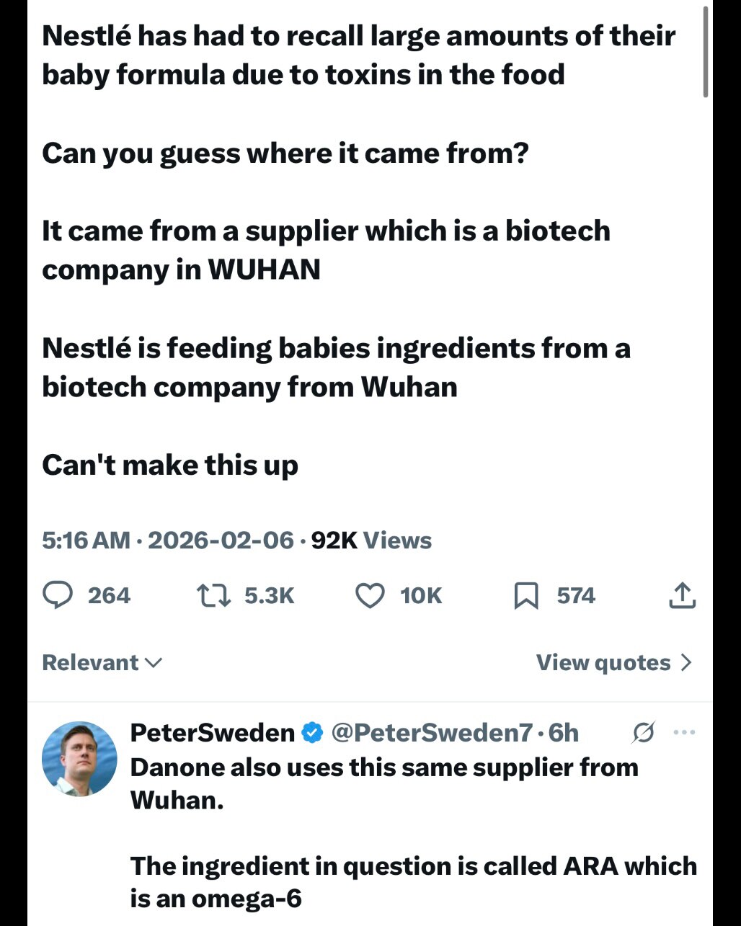Tap the blue verified badge
Viewport: 741px width, 926px height.
point(311,733)
